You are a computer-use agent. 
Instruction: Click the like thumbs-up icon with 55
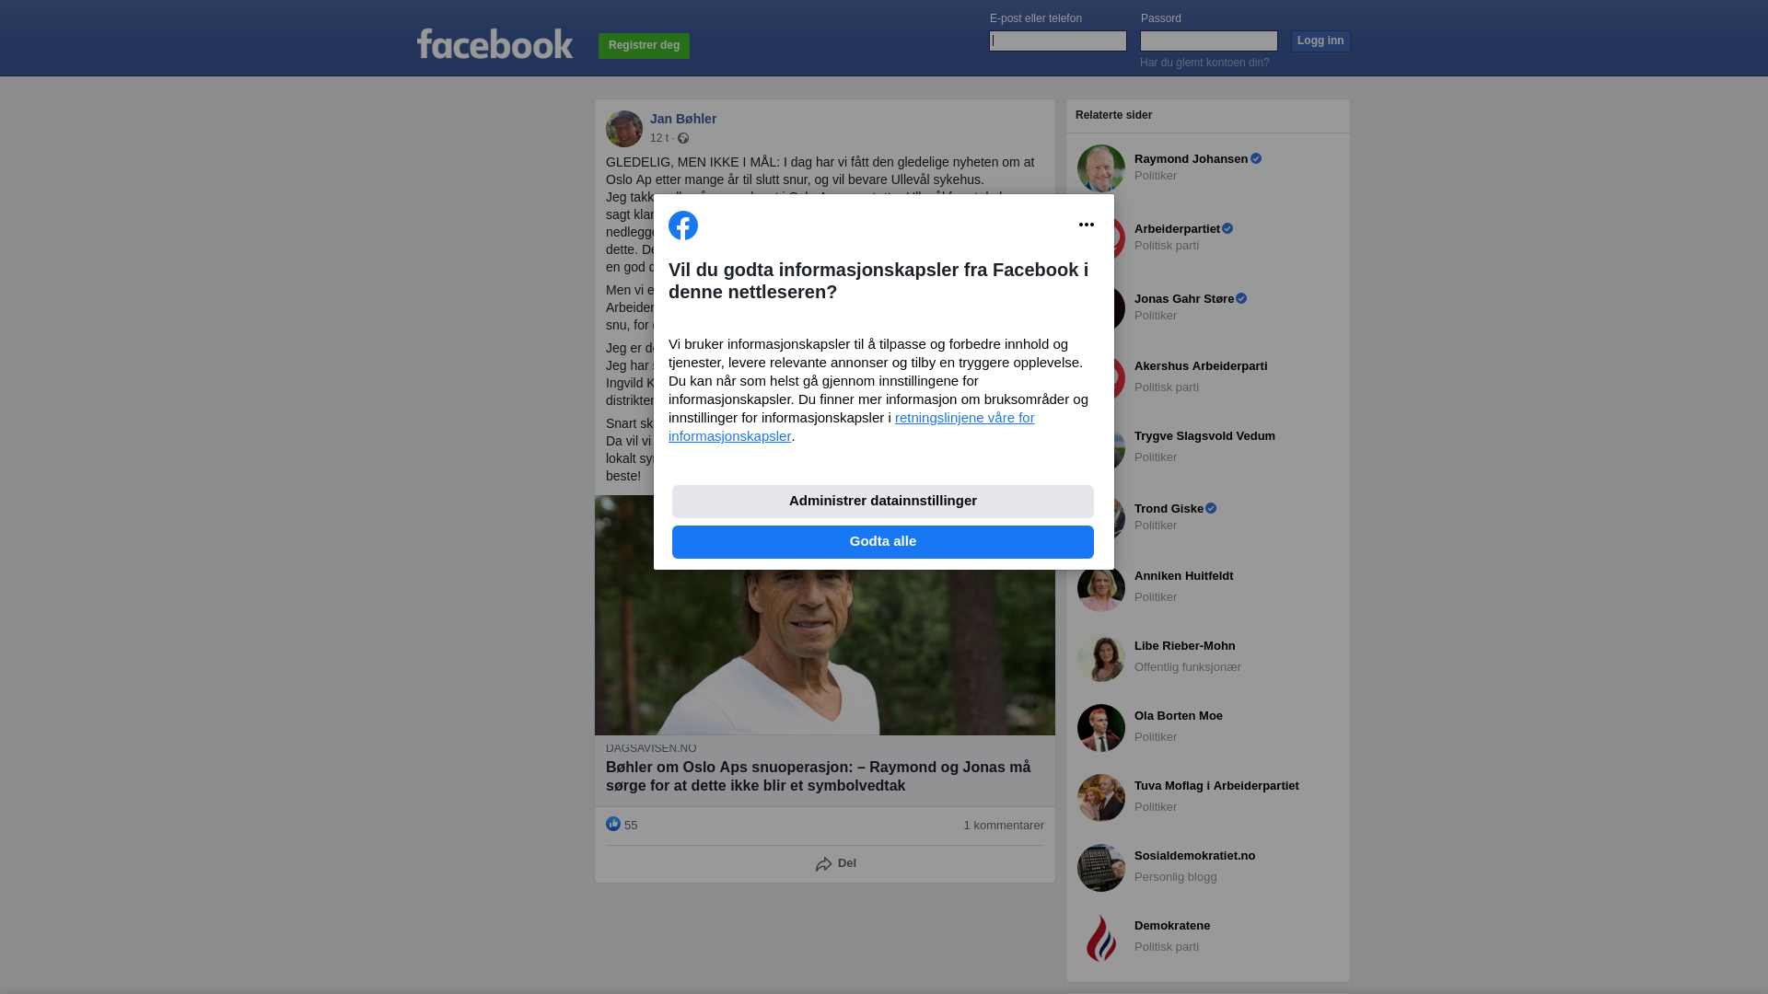click(613, 824)
